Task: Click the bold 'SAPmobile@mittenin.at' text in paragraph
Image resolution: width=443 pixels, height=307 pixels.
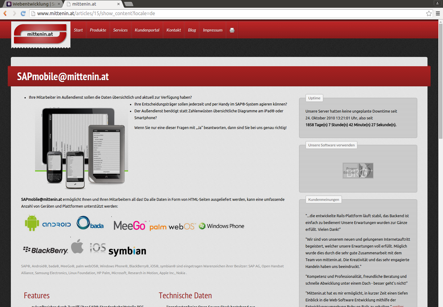Action: (x=42, y=200)
